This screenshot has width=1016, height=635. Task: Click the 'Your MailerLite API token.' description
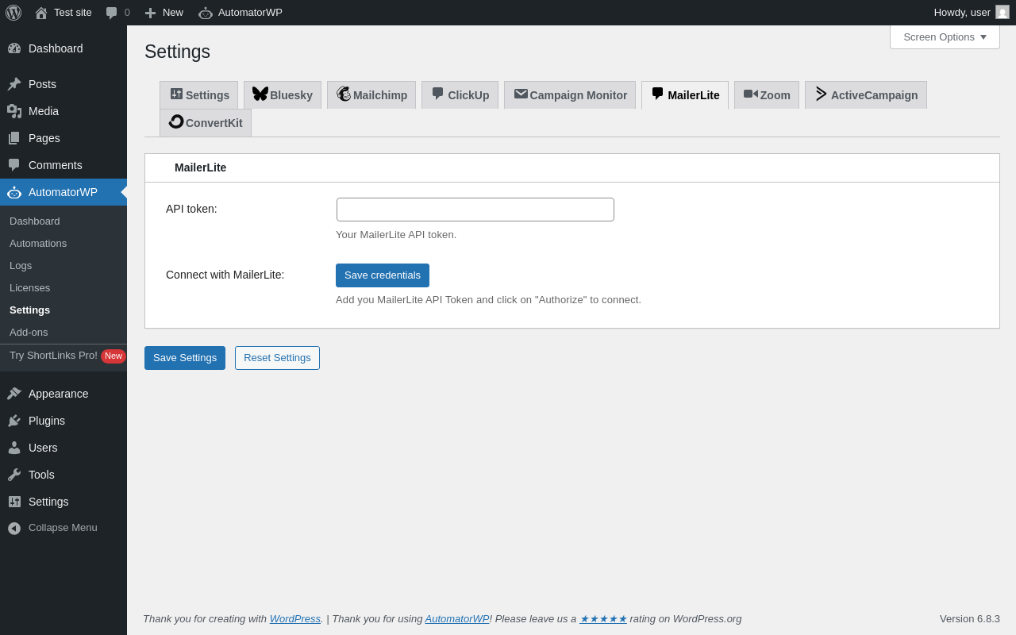[x=396, y=235]
